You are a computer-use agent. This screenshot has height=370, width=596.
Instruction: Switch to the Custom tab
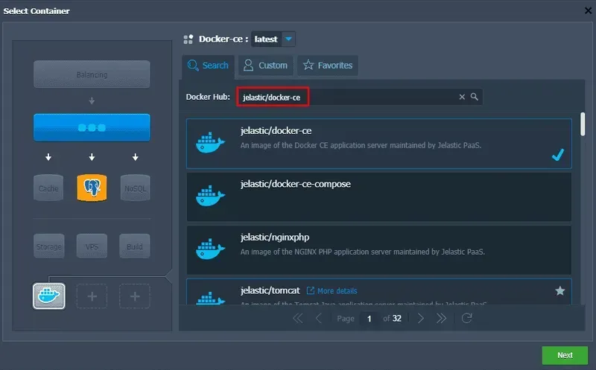click(266, 66)
